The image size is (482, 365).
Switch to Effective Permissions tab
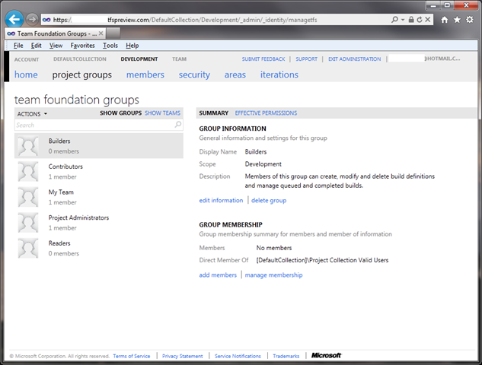[266, 113]
